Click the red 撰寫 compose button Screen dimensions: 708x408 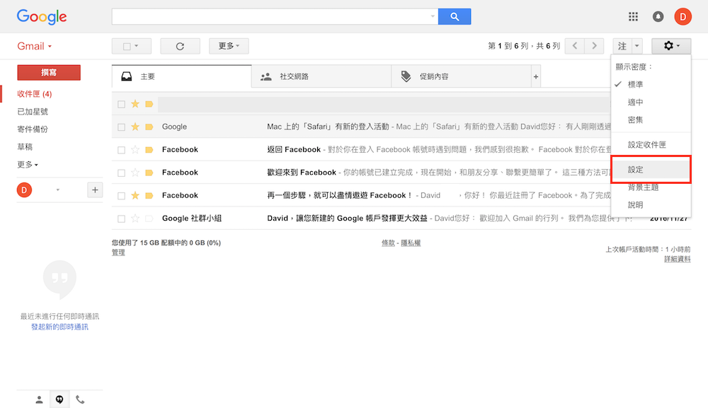coord(49,72)
